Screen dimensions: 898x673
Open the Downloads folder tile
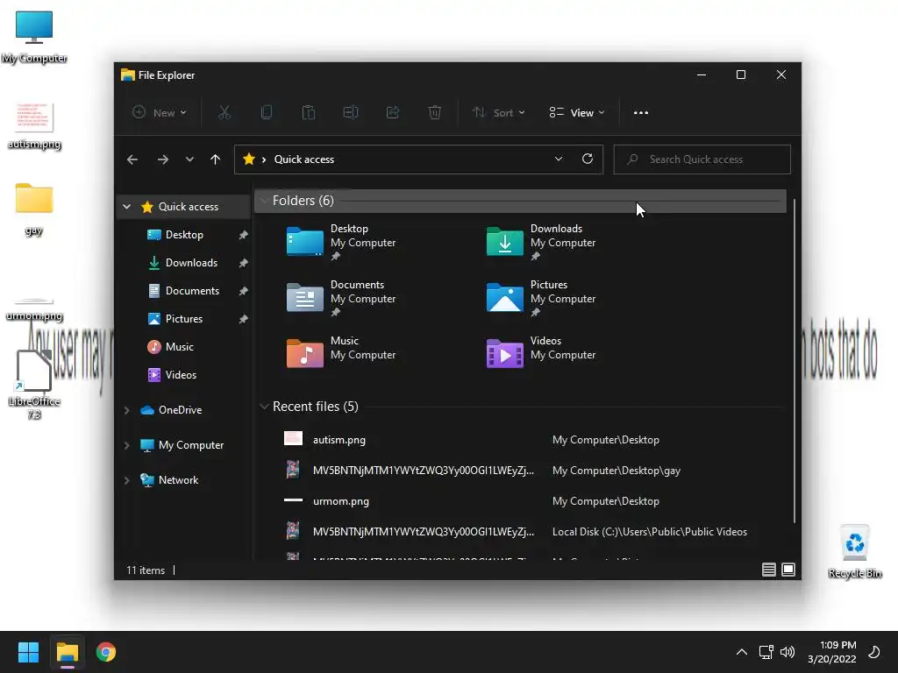coord(541,242)
